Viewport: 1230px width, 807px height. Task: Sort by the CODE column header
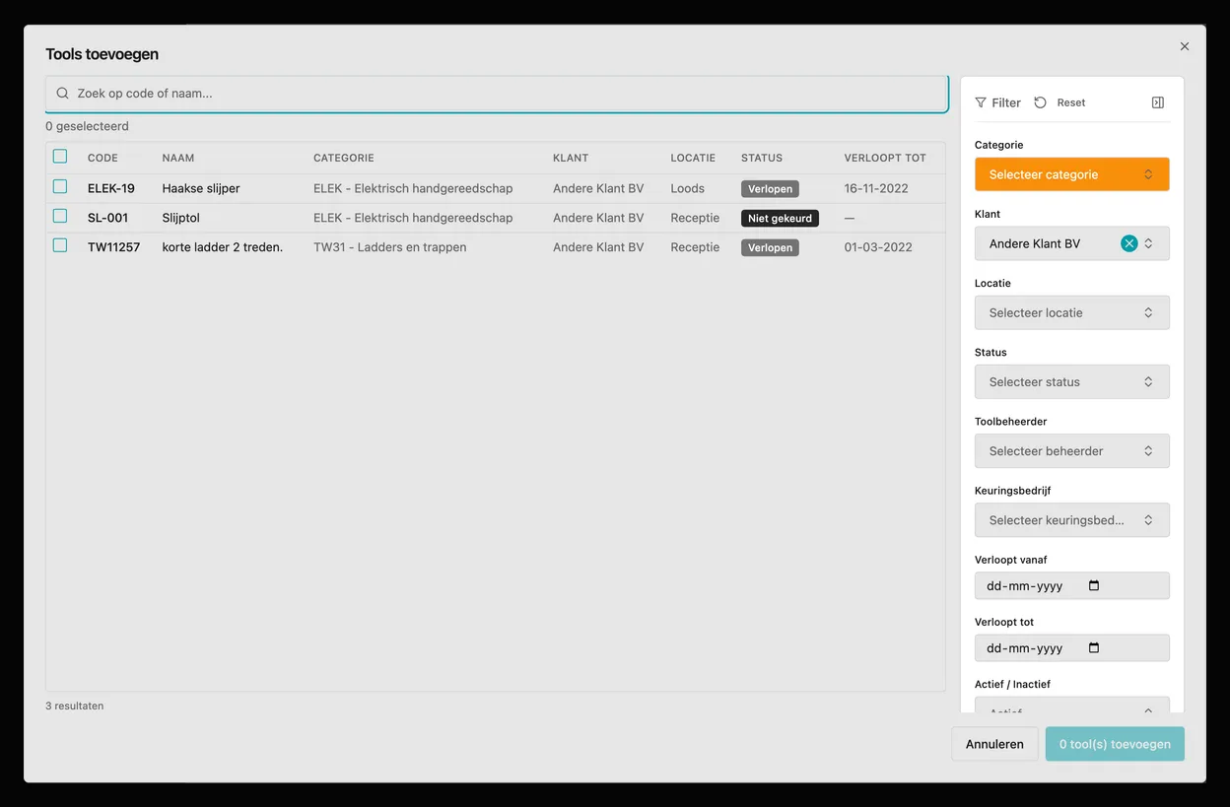tap(102, 158)
